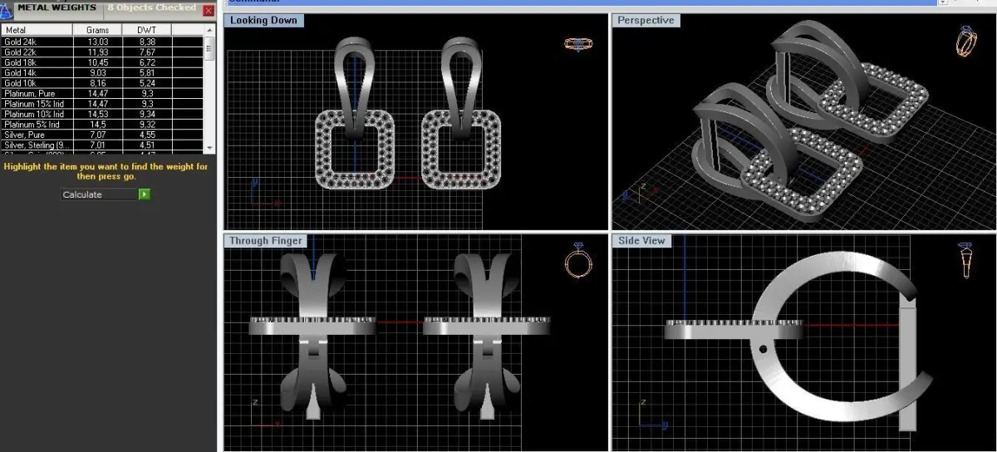
Task: Click the 9,32 DWT value for Platinum 5% Irid
Action: point(148,125)
